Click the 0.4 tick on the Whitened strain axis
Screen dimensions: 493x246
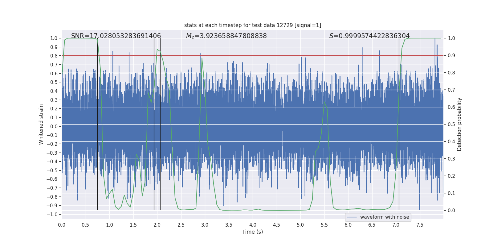[54, 91]
